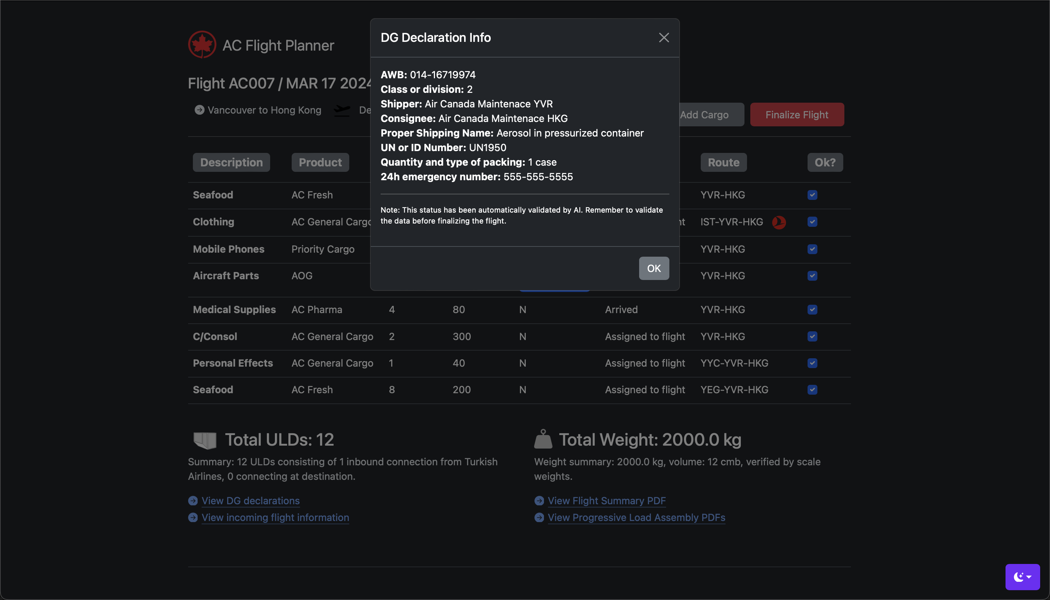1050x600 pixels.
Task: Click the Turkish Airlines icon on IST-YVR-HKG route
Action: [x=778, y=222]
